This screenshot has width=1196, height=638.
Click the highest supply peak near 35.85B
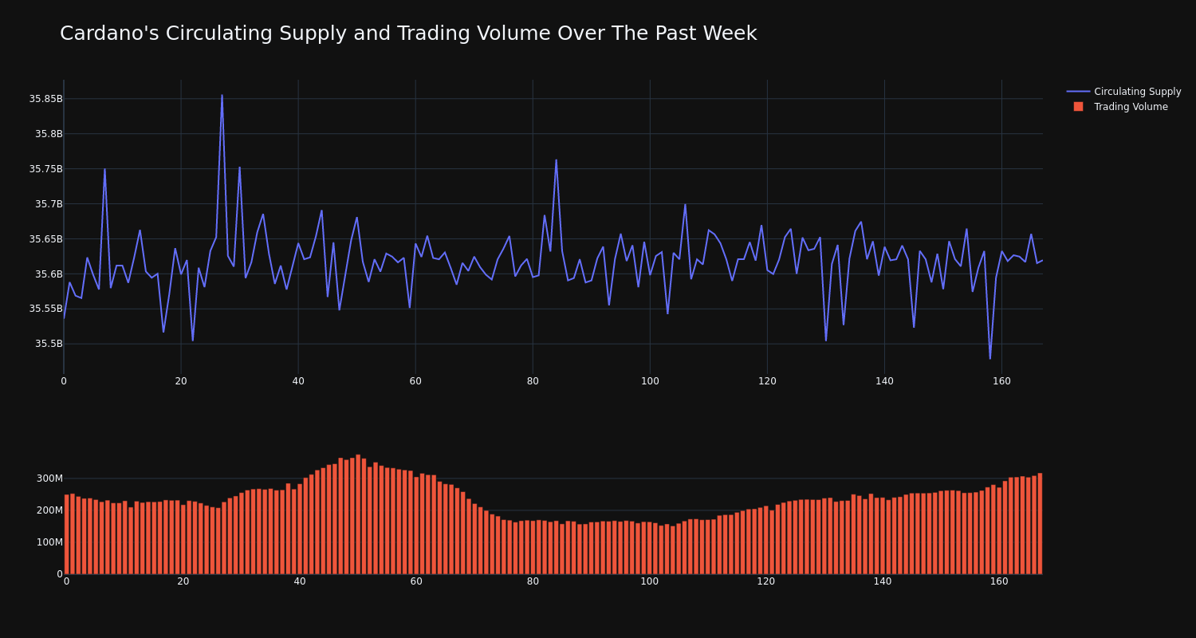click(222, 96)
